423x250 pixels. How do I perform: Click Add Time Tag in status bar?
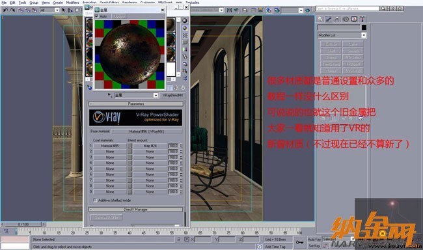click(x=275, y=247)
